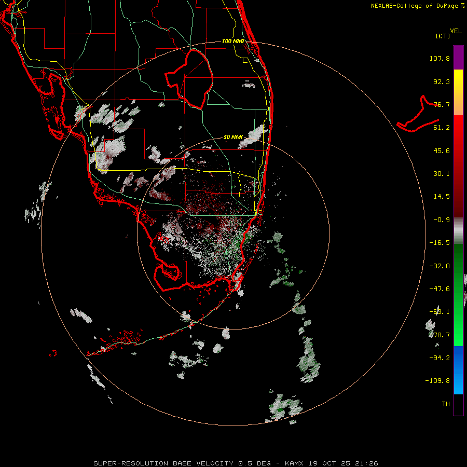467x467 pixels.
Task: Select the 107.8 velocity scale value
Action: point(439,58)
